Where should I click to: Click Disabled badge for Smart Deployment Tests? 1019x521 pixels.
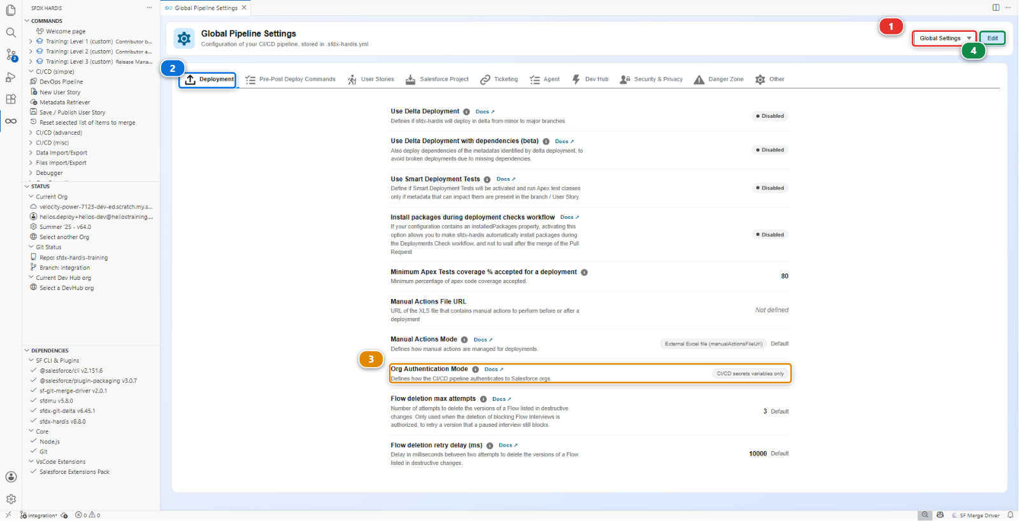[x=770, y=188]
